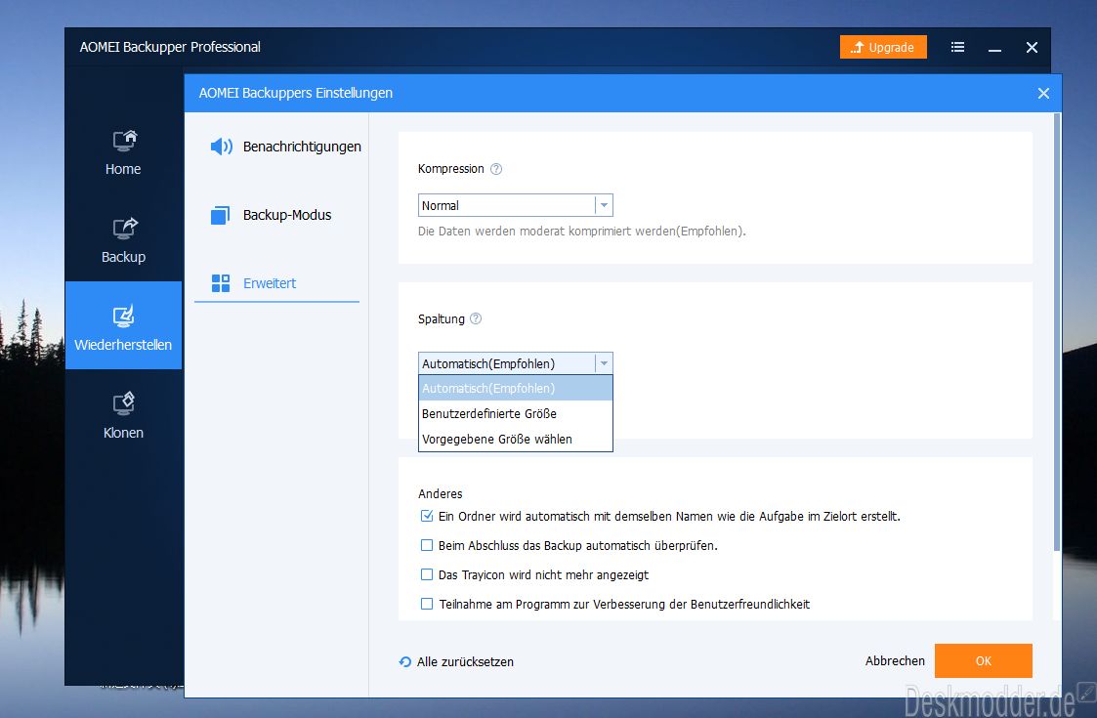1097x718 pixels.
Task: Switch to the Benachrichtigungen tab
Action: click(285, 147)
